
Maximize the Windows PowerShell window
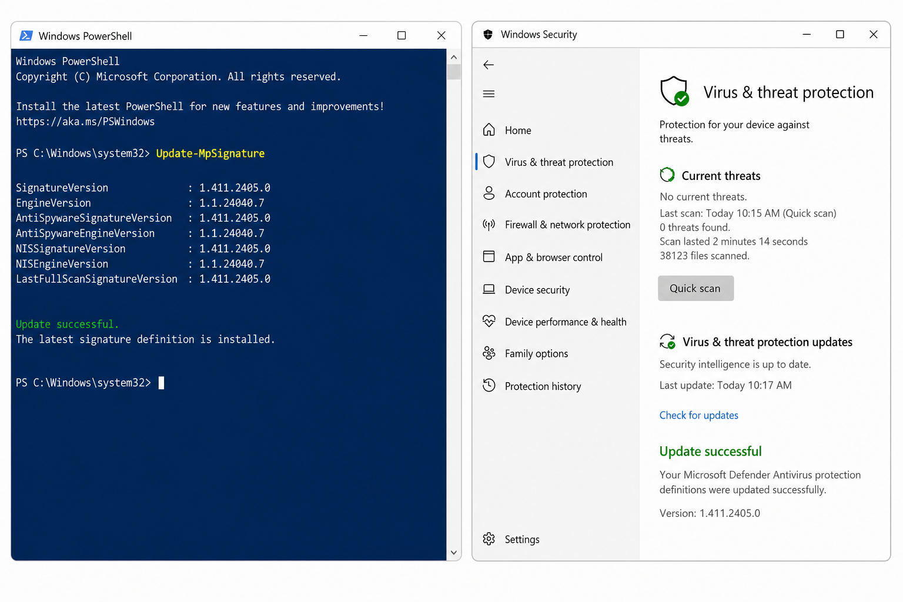(x=402, y=36)
